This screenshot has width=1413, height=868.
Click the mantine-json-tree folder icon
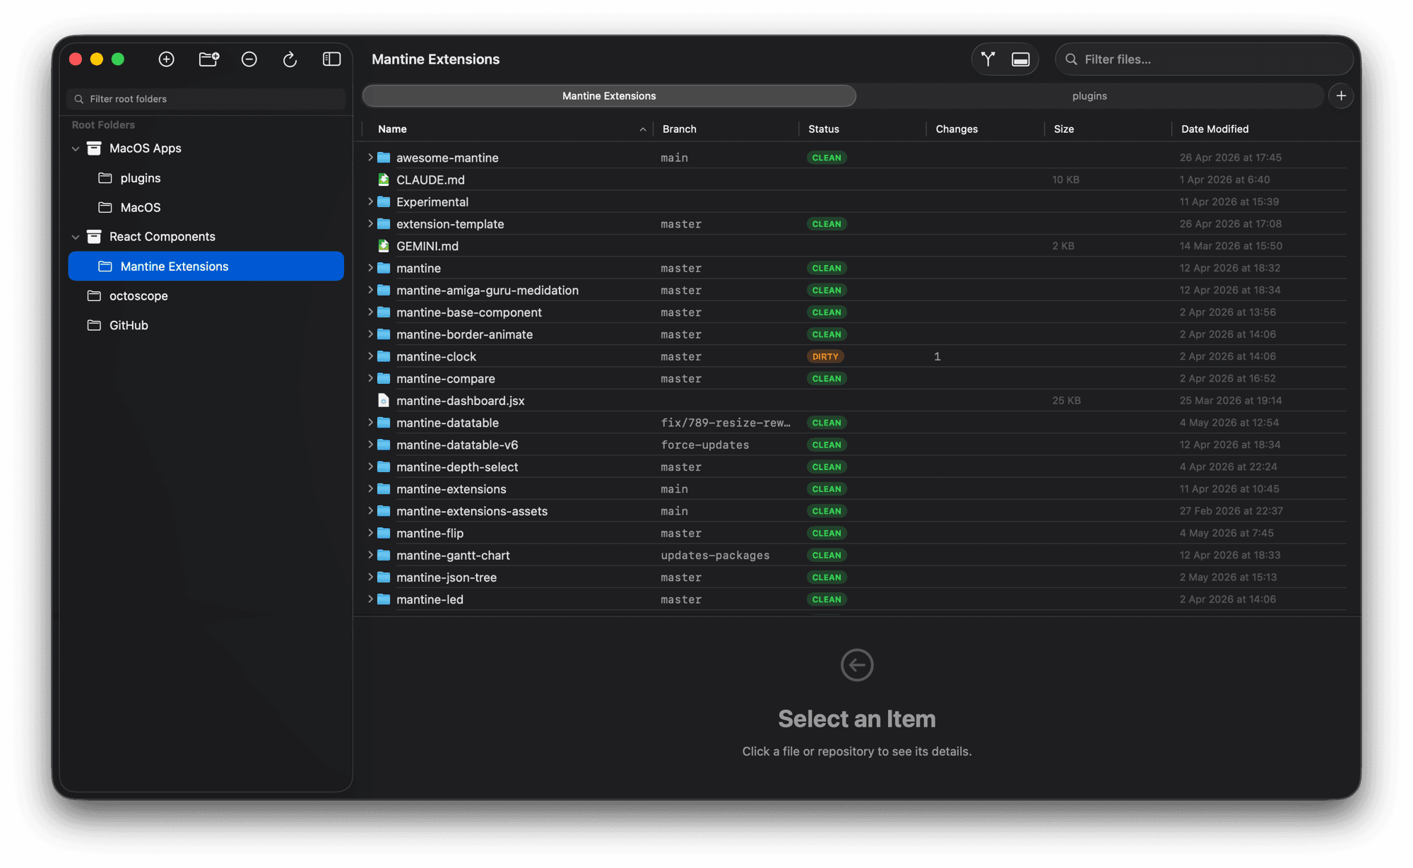[x=384, y=577]
